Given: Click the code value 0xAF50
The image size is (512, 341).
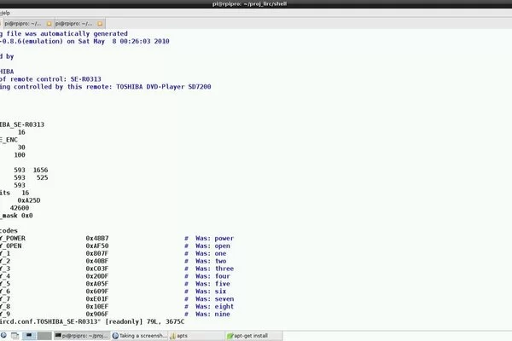Looking at the screenshot, I should tap(97, 246).
